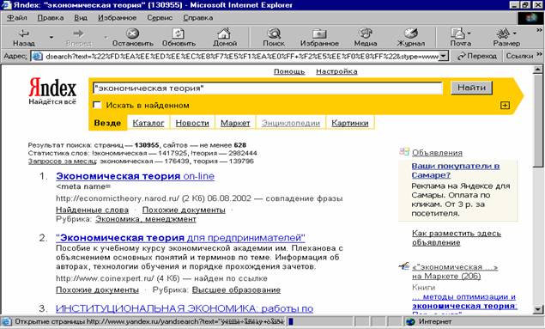545x329 pixels.
Task: Open the Избранное menu in the menu bar
Action: click(x=117, y=18)
